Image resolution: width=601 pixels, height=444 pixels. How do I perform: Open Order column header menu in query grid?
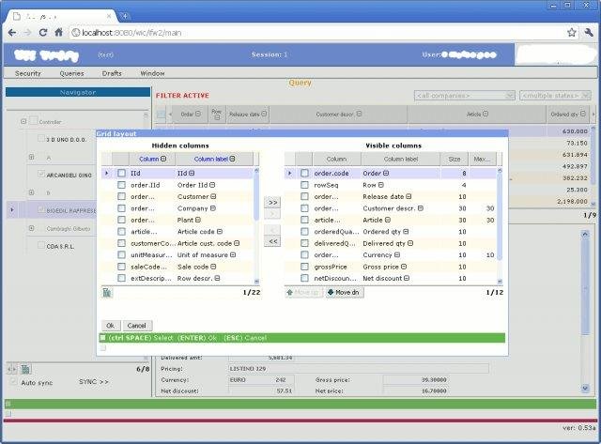[x=198, y=114]
